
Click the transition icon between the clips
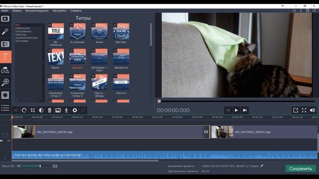pyautogui.click(x=206, y=132)
